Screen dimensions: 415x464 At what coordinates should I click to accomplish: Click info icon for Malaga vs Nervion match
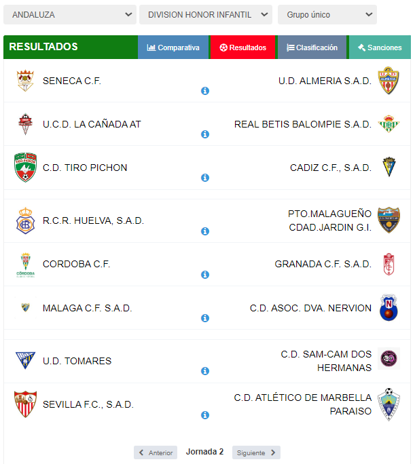pos(205,318)
